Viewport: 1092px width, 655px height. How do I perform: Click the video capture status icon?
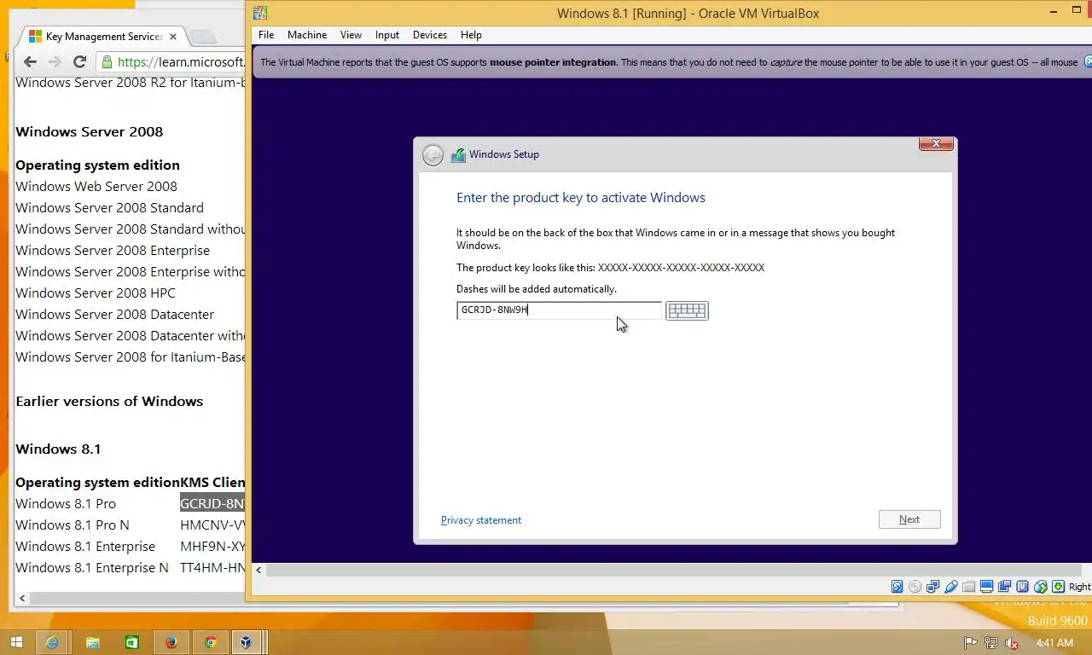pos(1005,587)
